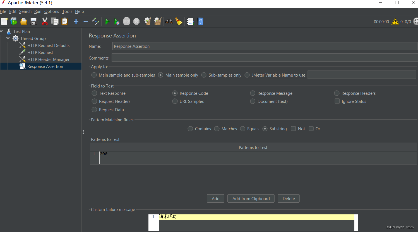Click Add from Clipboard button
418x232 pixels.
click(x=251, y=198)
